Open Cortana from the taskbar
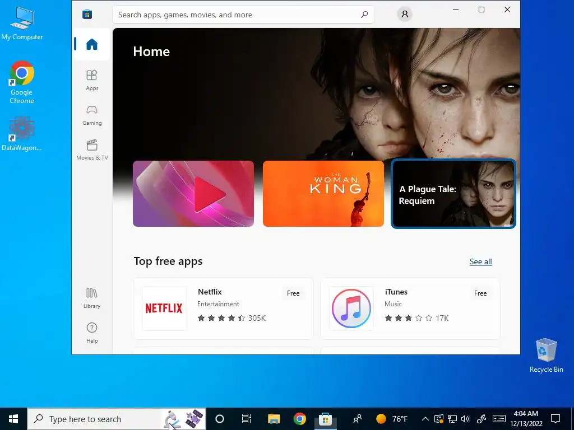This screenshot has width=574, height=430. [x=219, y=419]
